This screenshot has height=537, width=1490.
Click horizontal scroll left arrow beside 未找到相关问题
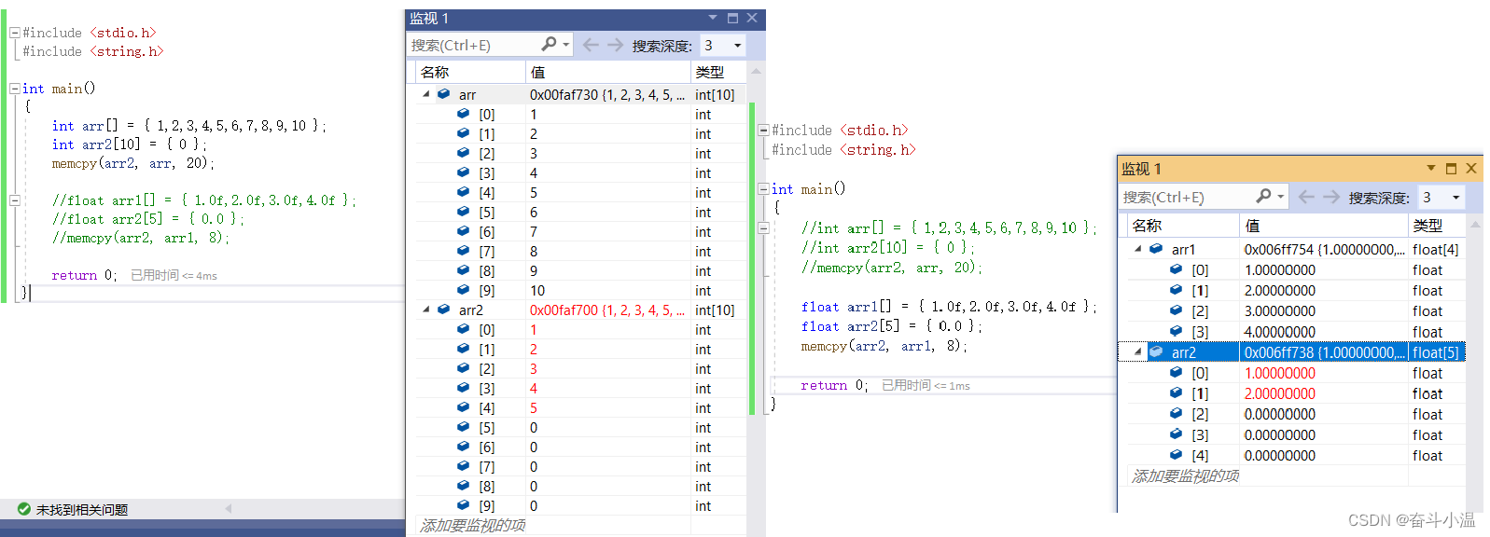(x=229, y=509)
